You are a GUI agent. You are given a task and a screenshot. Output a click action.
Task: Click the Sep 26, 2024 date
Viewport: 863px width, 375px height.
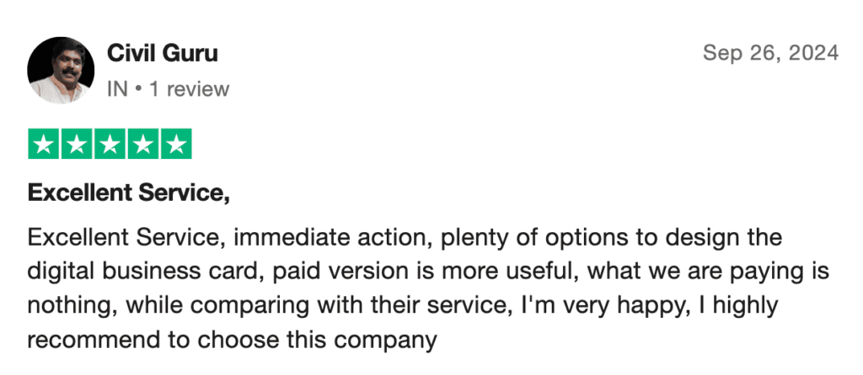click(770, 53)
